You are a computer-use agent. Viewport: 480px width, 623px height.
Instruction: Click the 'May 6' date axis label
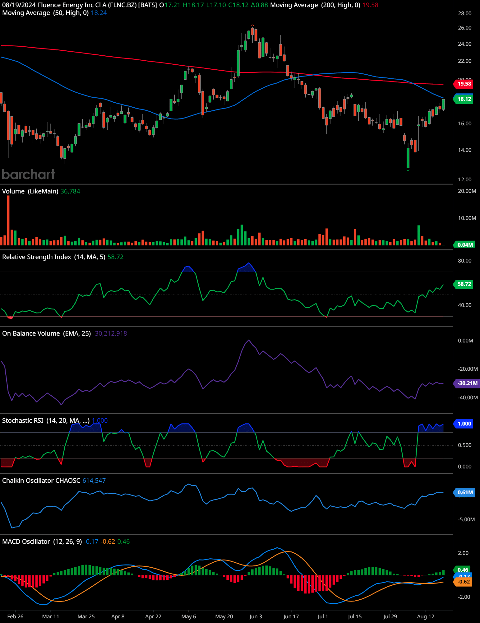pyautogui.click(x=189, y=616)
